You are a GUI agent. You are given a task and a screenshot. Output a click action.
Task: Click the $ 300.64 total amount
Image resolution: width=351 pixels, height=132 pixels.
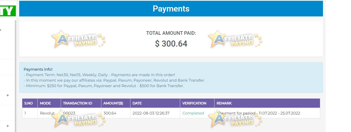(x=171, y=44)
